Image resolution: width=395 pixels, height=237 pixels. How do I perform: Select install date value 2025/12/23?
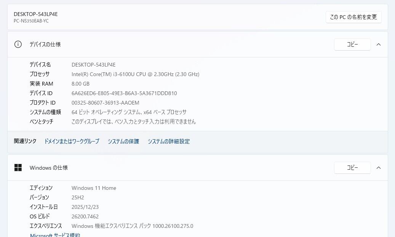point(85,207)
